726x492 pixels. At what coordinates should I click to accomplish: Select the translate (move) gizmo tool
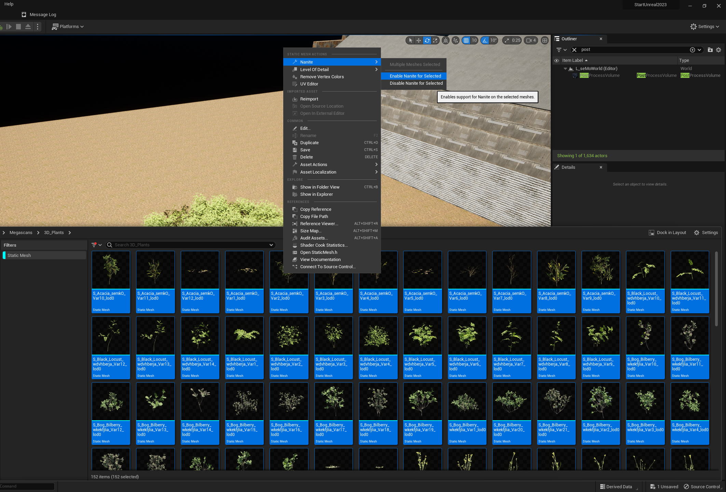419,40
